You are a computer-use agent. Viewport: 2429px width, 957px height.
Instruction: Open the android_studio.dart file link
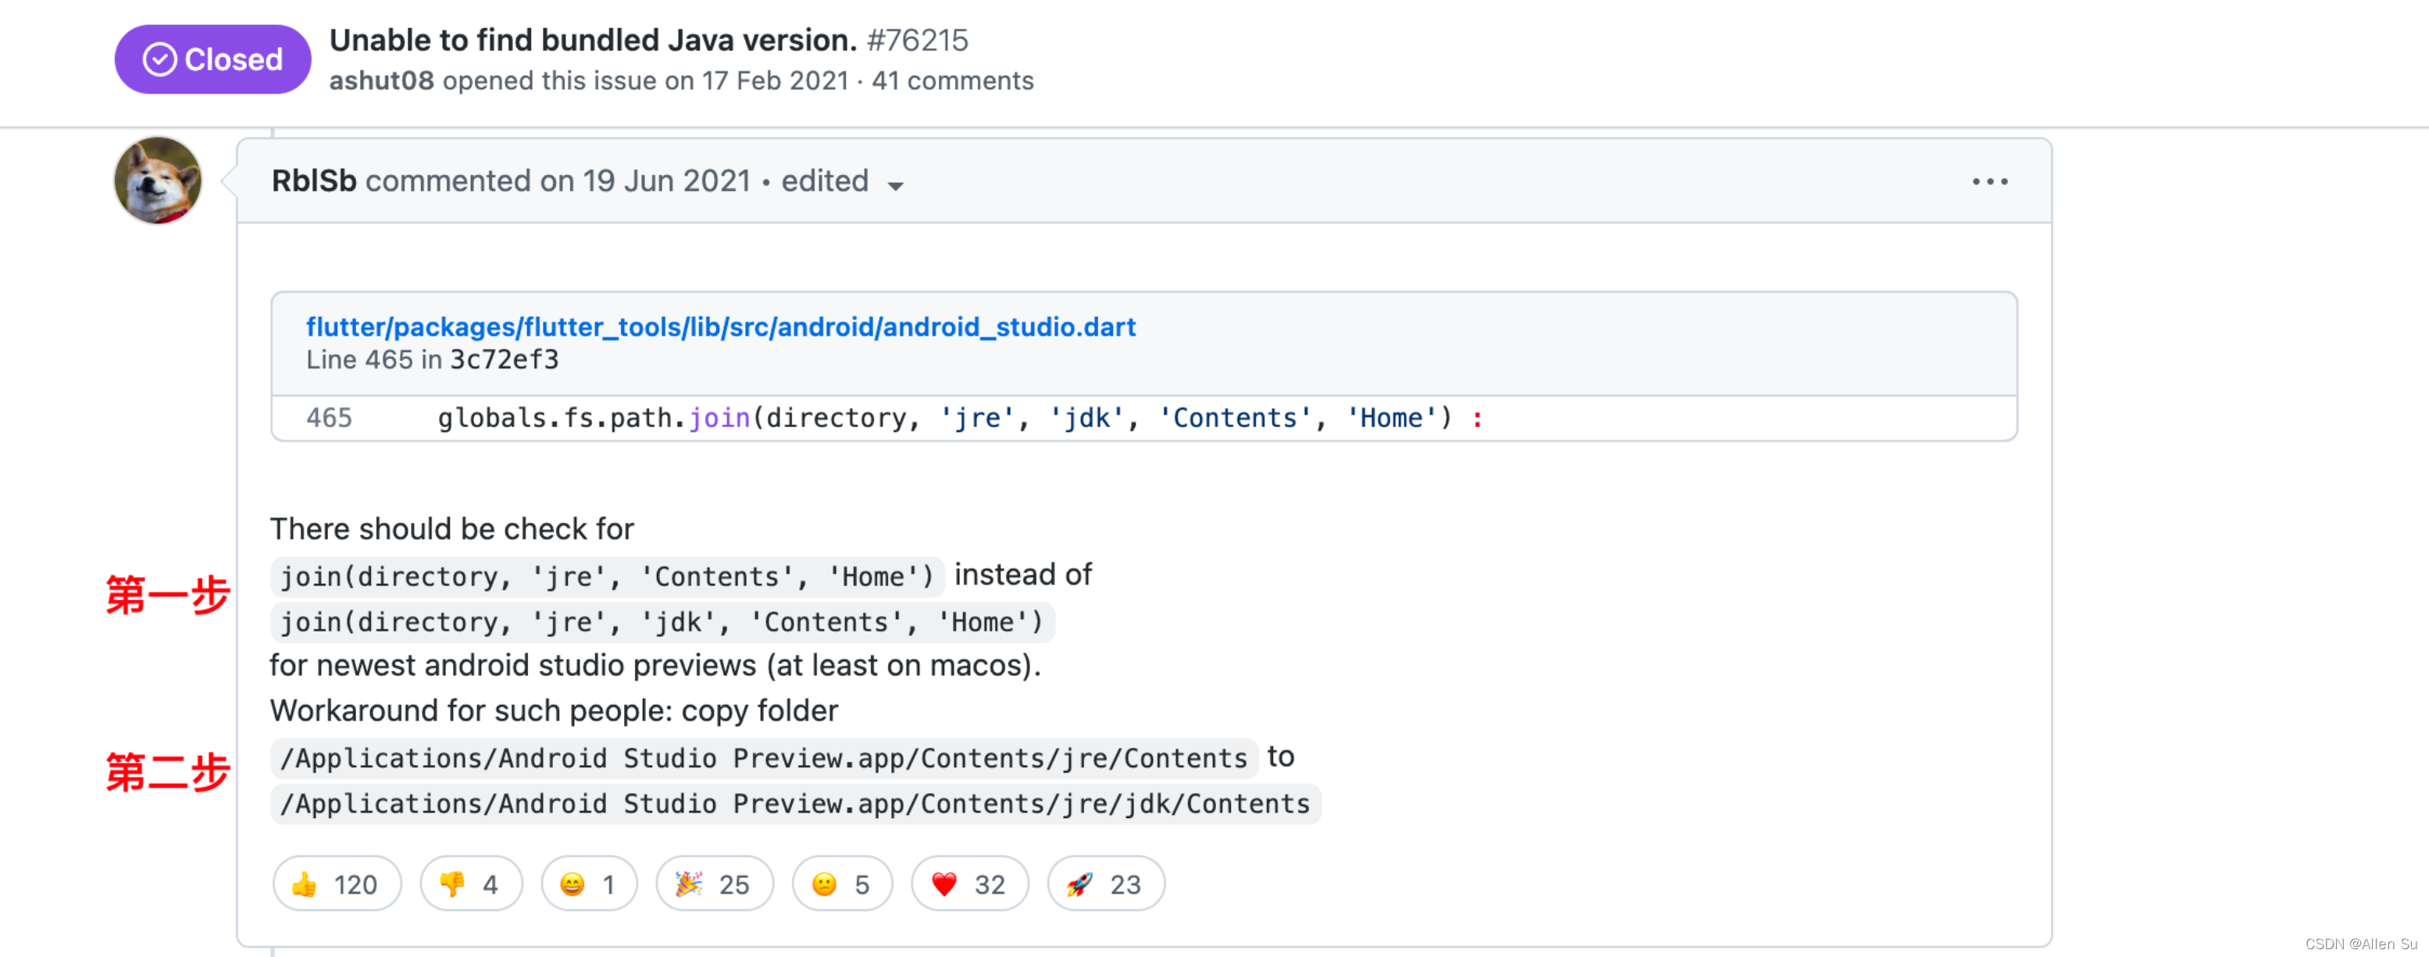[x=720, y=326]
